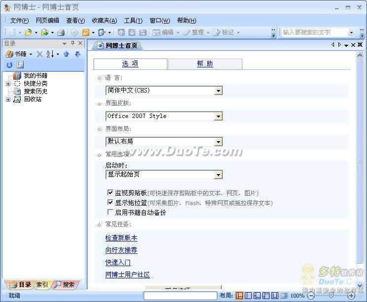Select the fourth layout icon in status bar
The height and width of the screenshot is (302, 367).
click(x=266, y=296)
